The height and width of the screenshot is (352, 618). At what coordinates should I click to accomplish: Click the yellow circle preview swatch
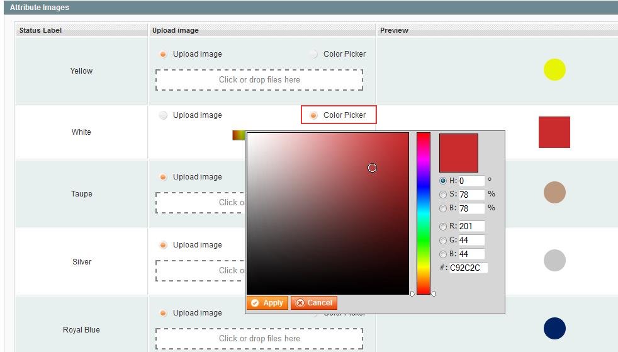click(554, 70)
